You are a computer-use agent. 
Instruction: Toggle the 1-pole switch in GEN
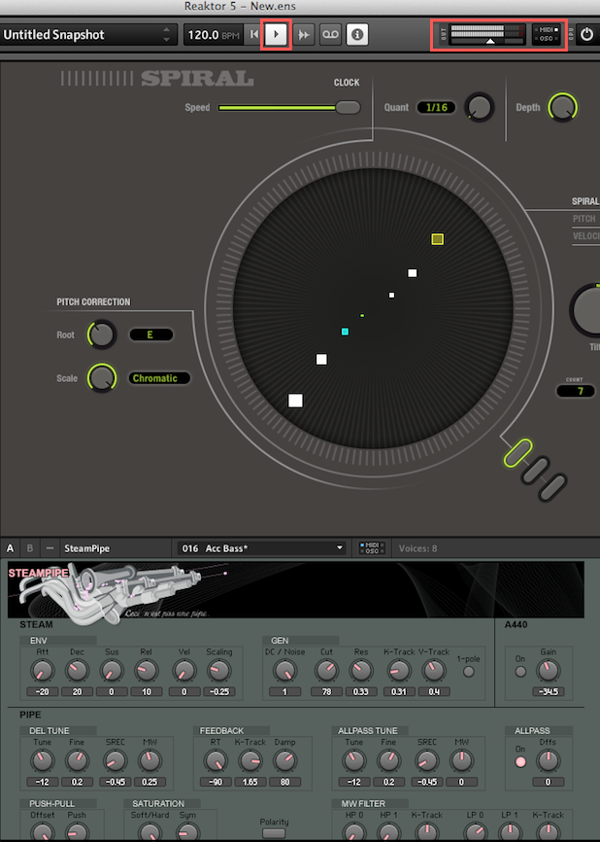[468, 672]
